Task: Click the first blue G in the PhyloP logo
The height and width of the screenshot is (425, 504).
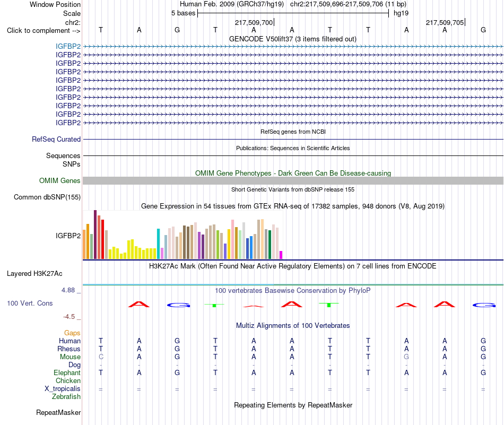Action: click(x=179, y=305)
